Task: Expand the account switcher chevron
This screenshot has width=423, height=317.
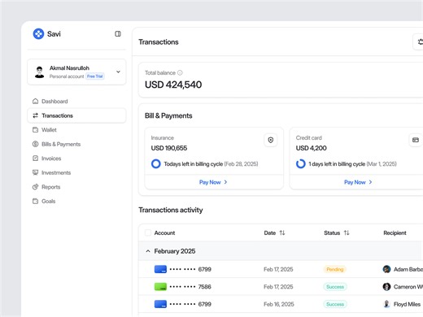Action: click(118, 72)
